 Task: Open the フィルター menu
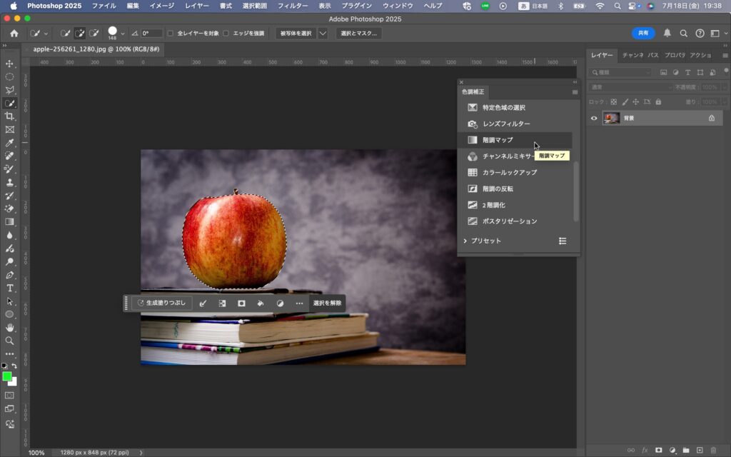(x=293, y=6)
